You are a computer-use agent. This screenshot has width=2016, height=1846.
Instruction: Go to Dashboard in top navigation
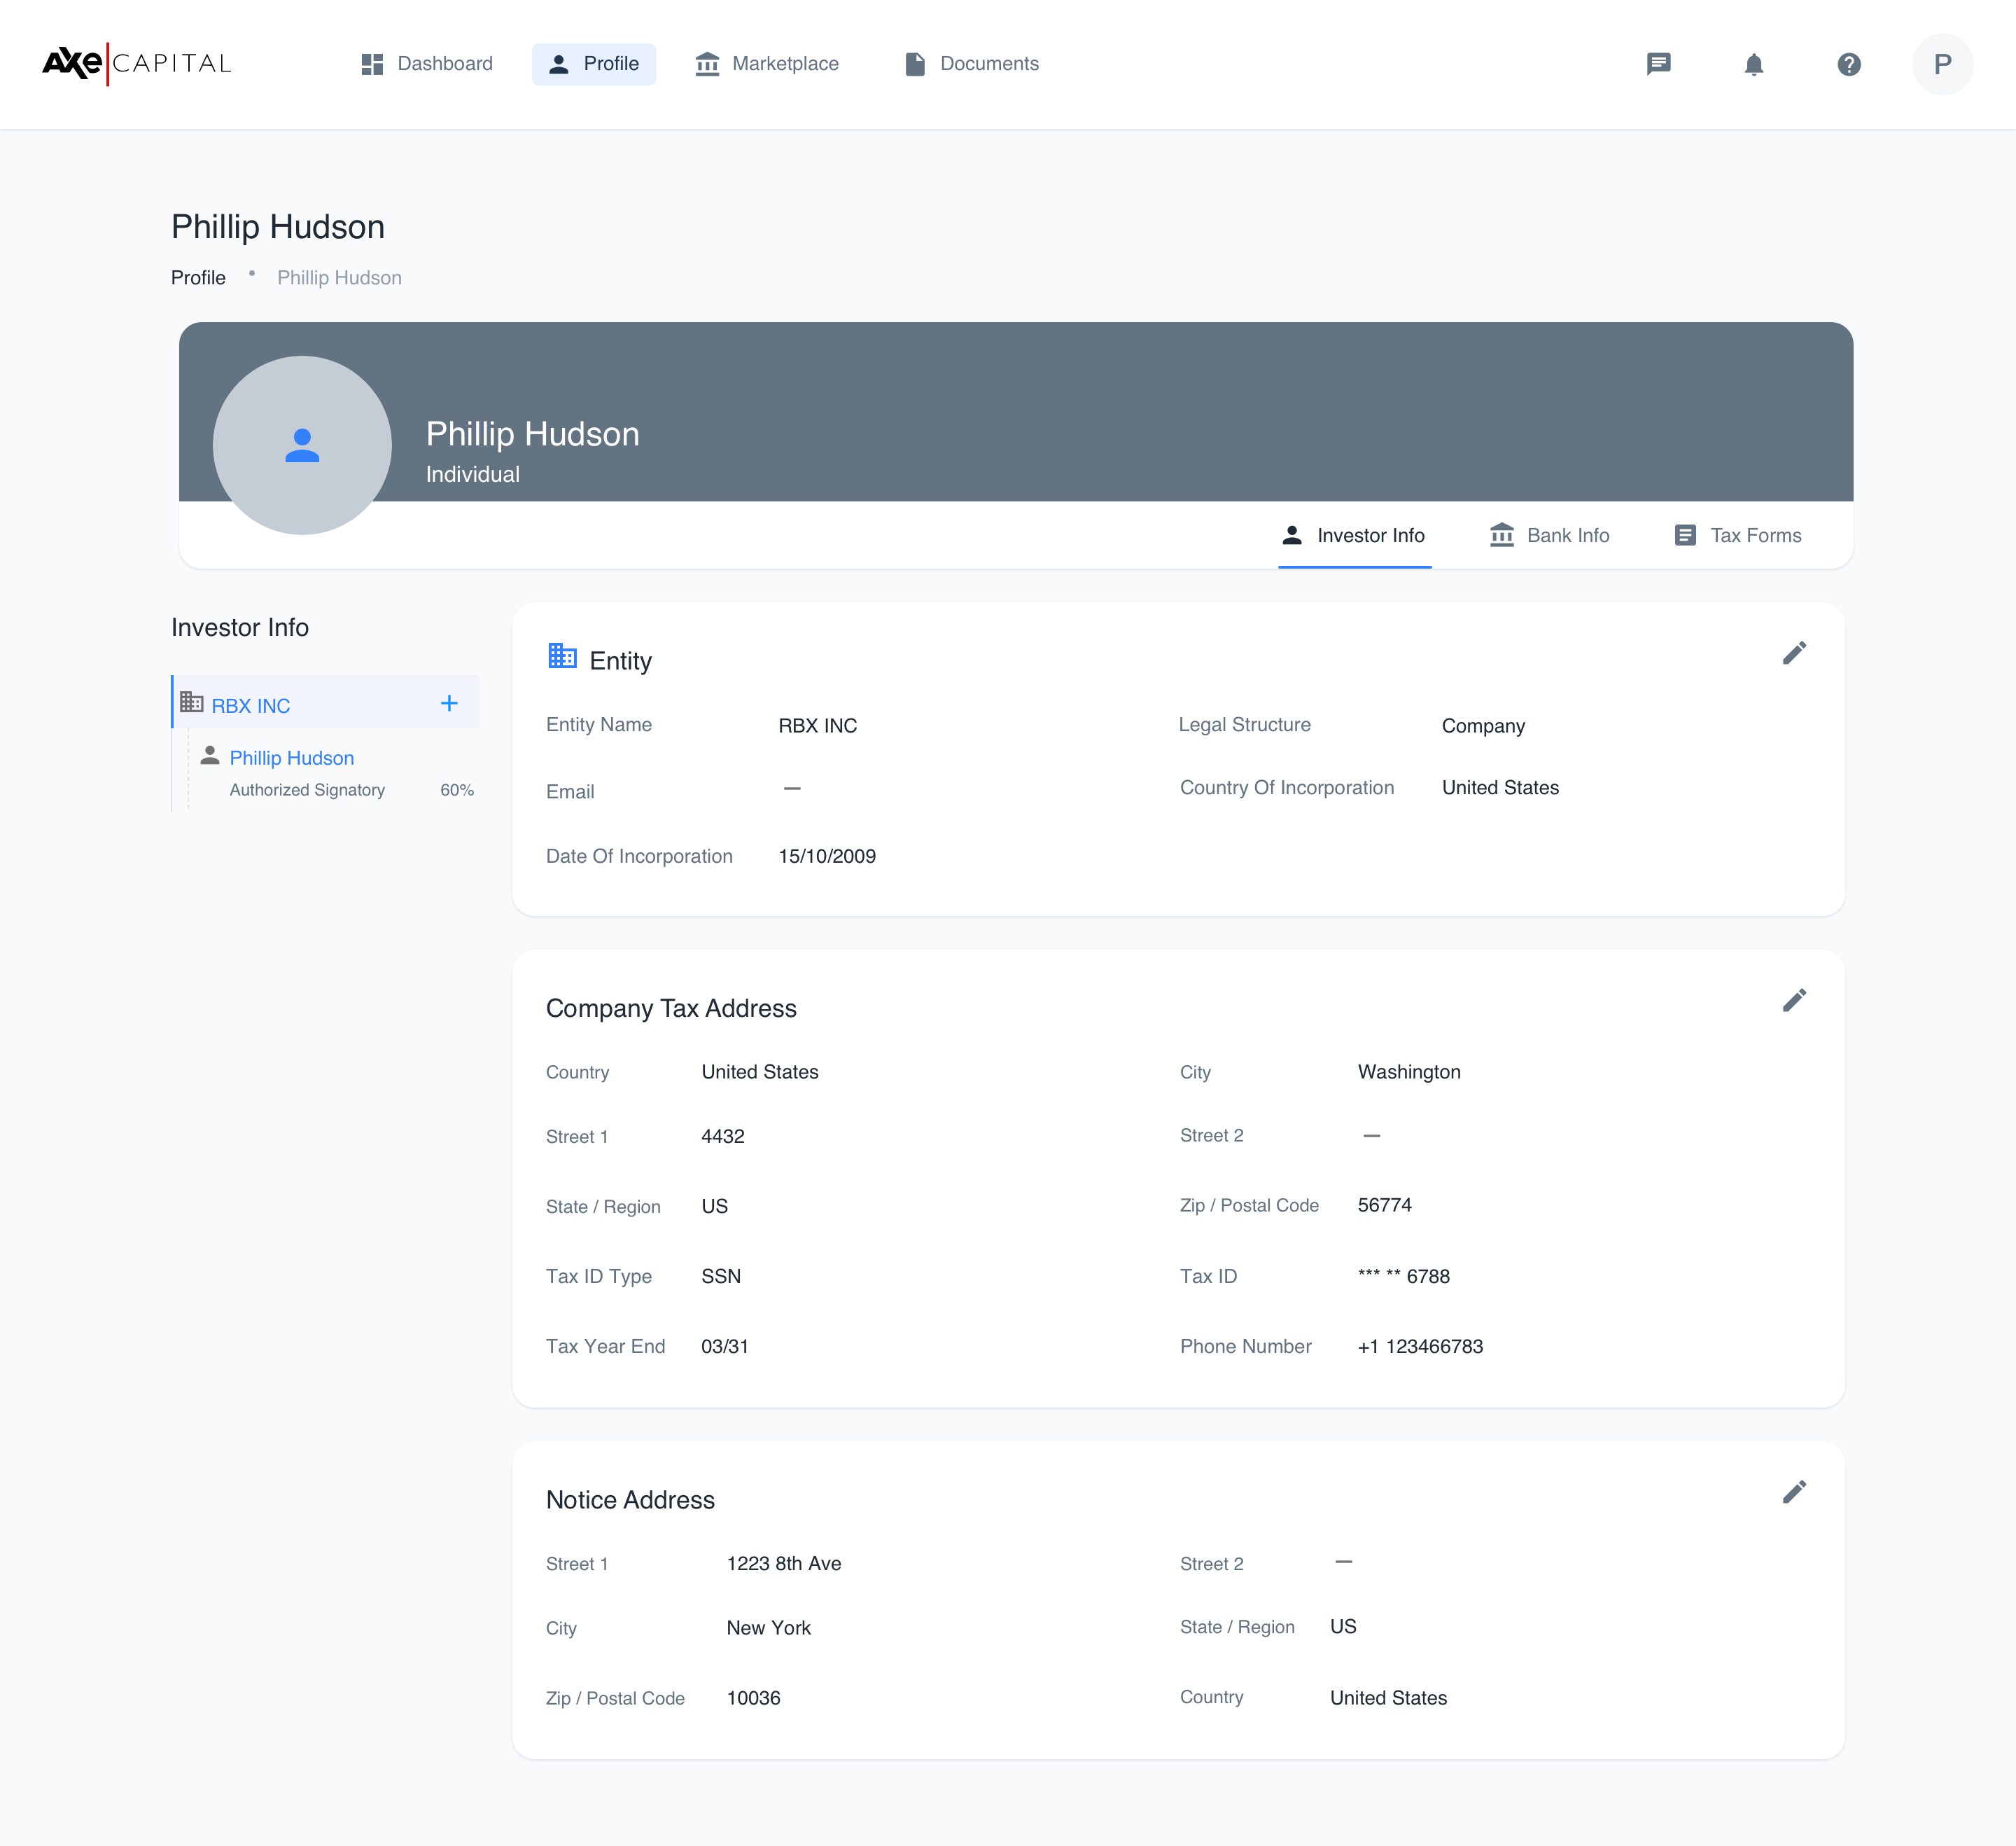tap(427, 64)
